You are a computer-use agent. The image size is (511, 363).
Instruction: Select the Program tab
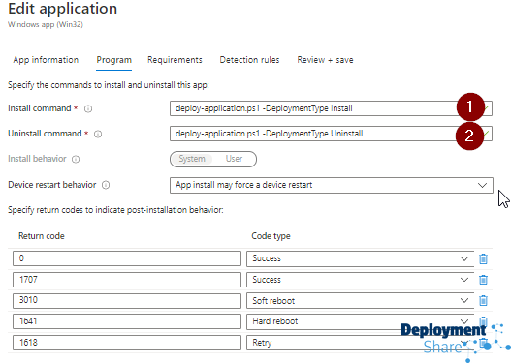(113, 60)
